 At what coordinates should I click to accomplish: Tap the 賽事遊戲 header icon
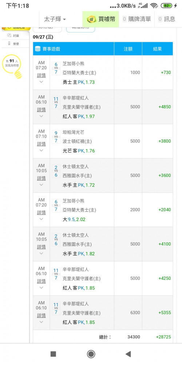pyautogui.click(x=37, y=49)
